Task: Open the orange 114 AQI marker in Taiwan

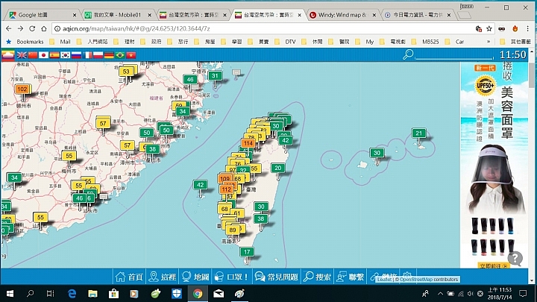Action: pos(248,143)
